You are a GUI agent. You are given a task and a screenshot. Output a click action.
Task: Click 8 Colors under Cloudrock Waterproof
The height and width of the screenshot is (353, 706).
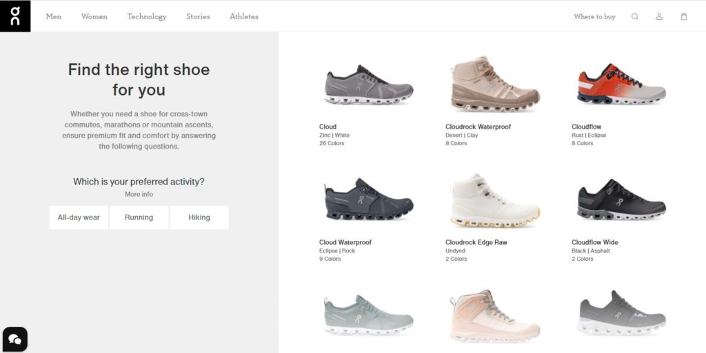pos(456,143)
